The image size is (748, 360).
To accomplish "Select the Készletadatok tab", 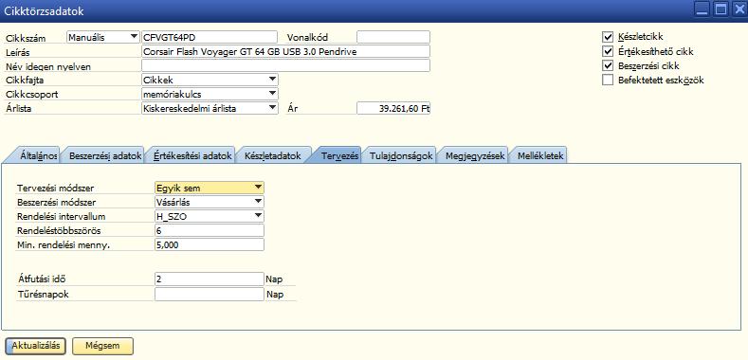I will click(273, 155).
